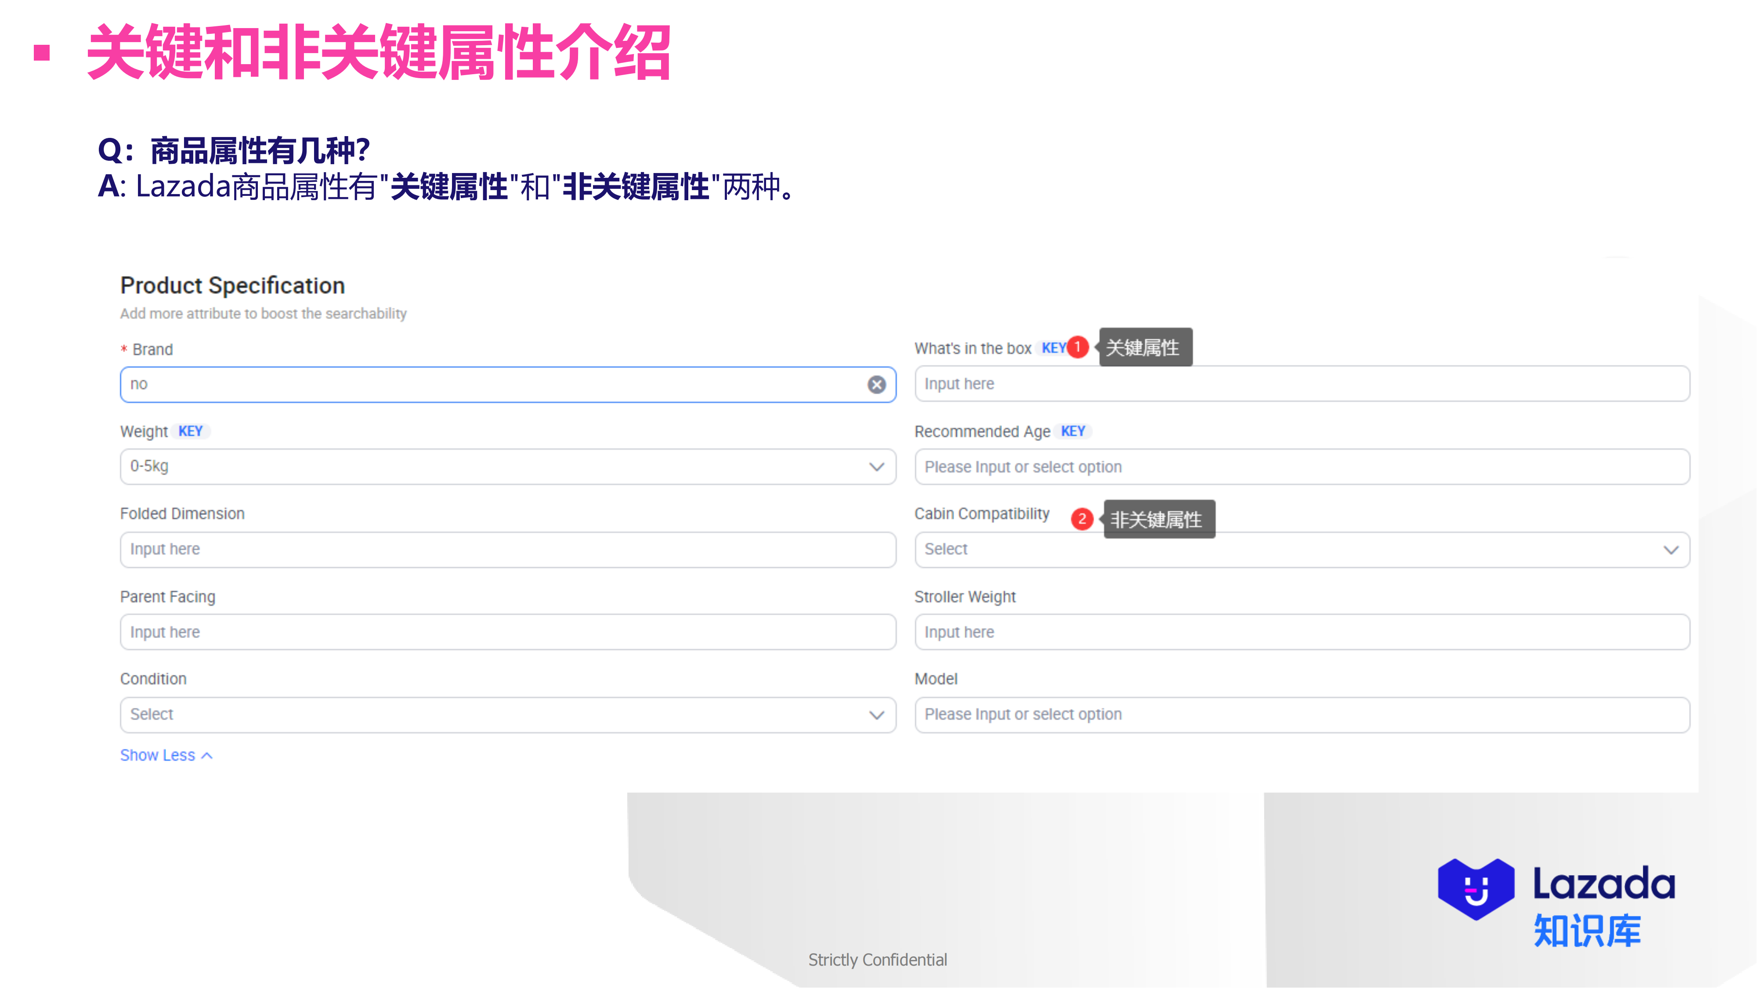This screenshot has width=1757, height=988.
Task: Click the red marker 1 for 关键属性
Action: 1078,347
